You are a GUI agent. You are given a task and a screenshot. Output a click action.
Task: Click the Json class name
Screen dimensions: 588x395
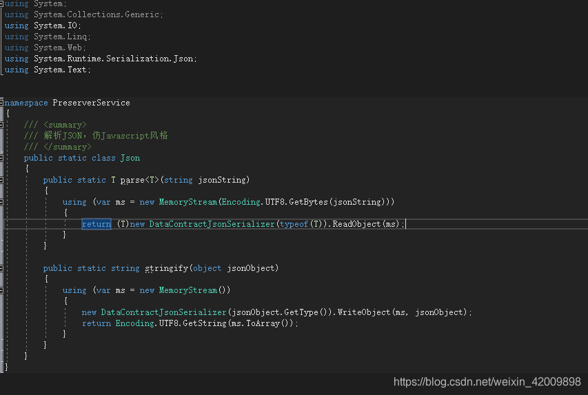tap(130, 158)
